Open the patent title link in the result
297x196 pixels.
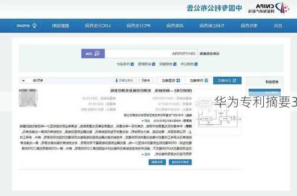pyautogui.click(x=151, y=91)
